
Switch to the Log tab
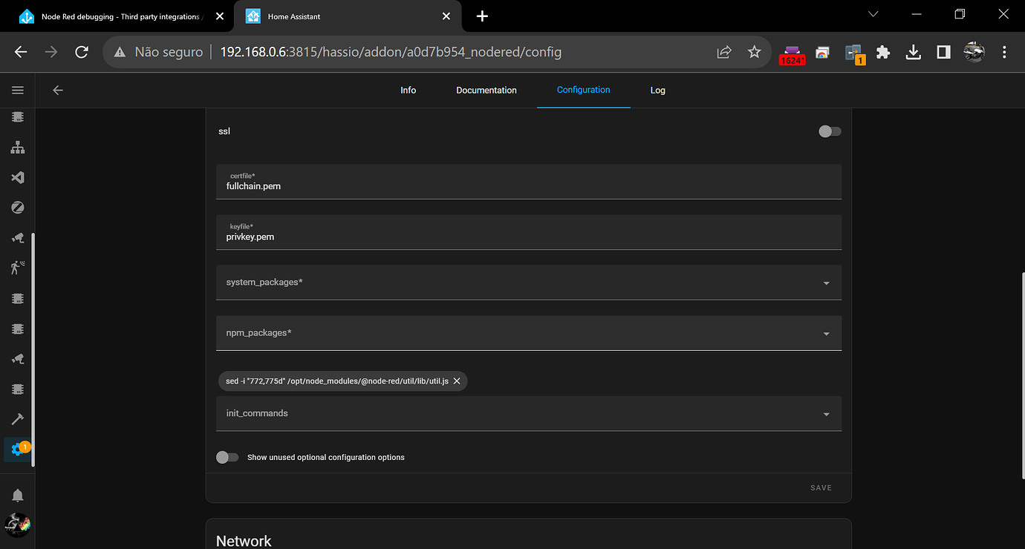click(657, 90)
